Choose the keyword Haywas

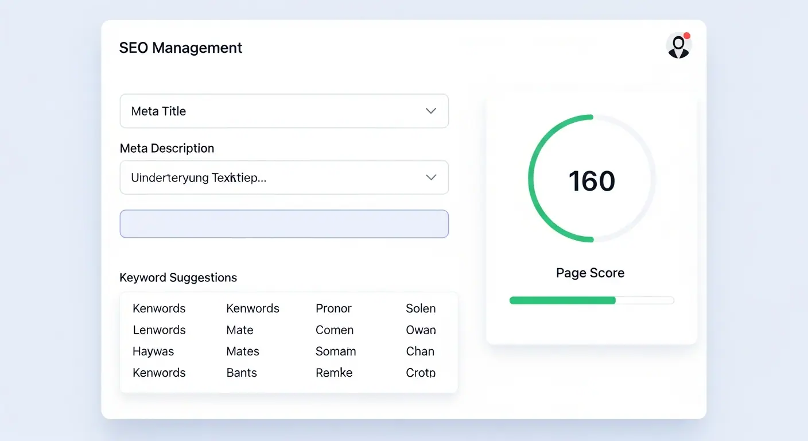[x=153, y=351]
